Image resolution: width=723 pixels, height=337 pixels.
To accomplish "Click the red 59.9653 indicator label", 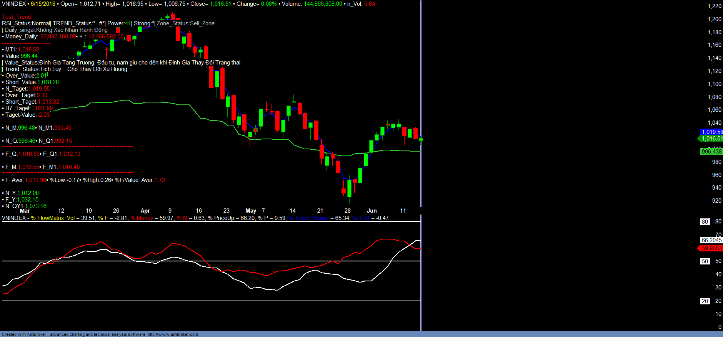I will (711, 248).
